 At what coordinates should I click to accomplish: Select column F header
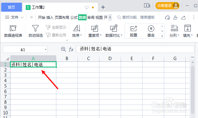point(153,59)
